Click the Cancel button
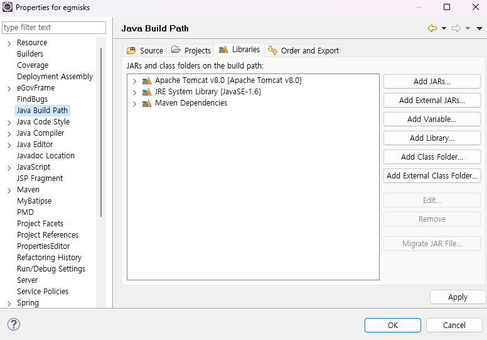Image resolution: width=487 pixels, height=340 pixels. tap(454, 326)
